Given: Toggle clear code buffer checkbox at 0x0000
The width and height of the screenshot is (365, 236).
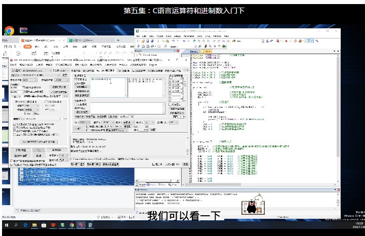Looking at the screenshot, I should click(x=32, y=88).
